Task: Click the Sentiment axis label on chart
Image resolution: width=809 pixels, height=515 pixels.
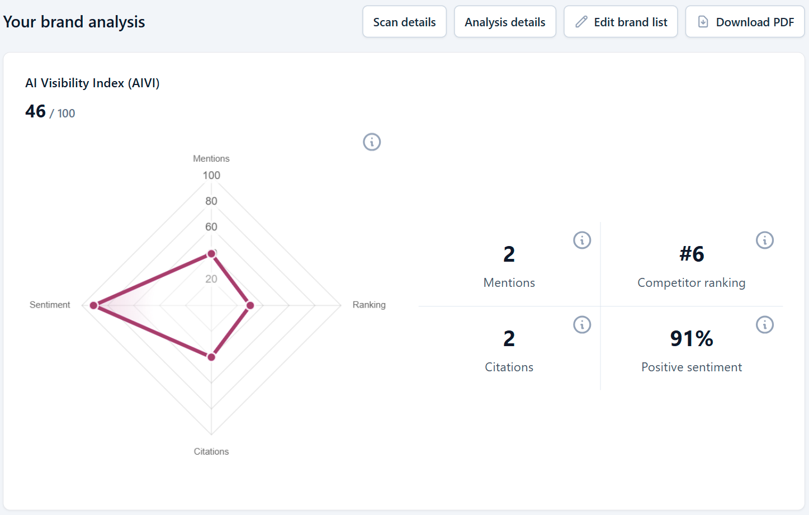Action: pyautogui.click(x=50, y=305)
